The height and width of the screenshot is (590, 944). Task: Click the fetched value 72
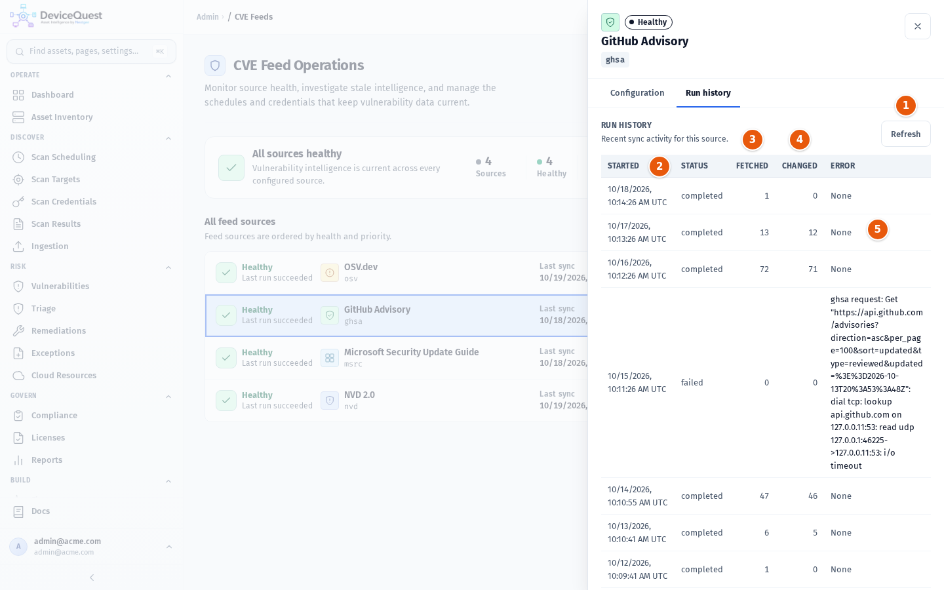(764, 269)
